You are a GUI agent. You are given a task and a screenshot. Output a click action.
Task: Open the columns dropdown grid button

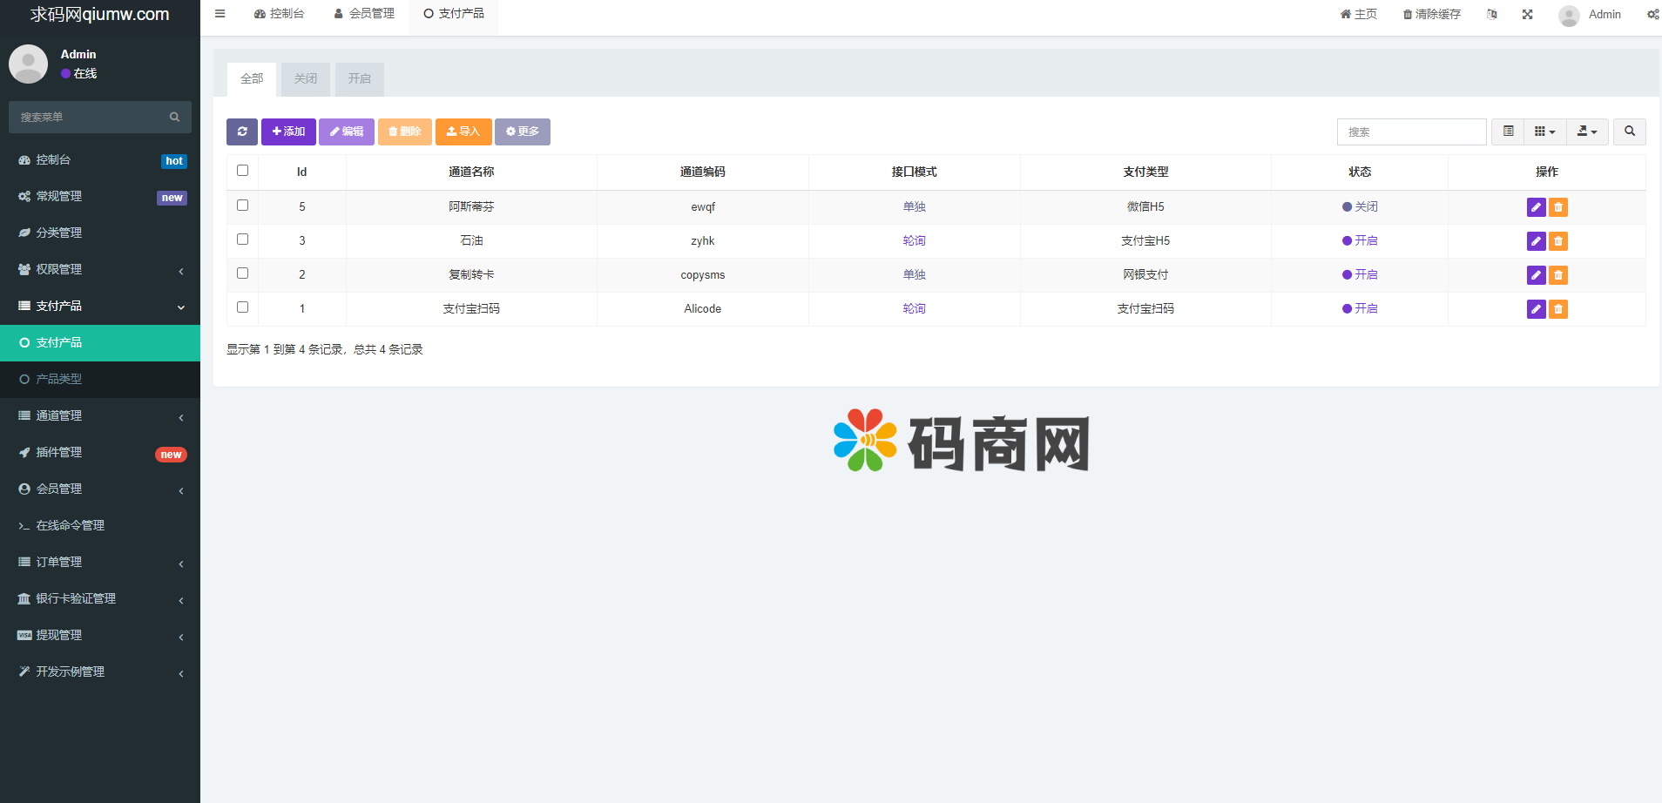tap(1544, 132)
